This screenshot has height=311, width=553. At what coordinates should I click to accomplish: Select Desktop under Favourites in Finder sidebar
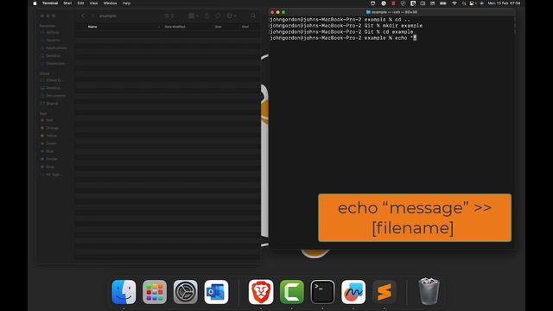point(53,55)
